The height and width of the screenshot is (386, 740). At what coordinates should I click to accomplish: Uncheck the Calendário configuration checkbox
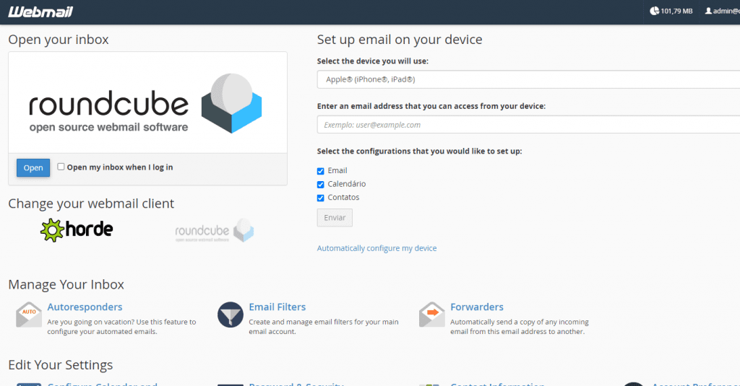(x=320, y=184)
